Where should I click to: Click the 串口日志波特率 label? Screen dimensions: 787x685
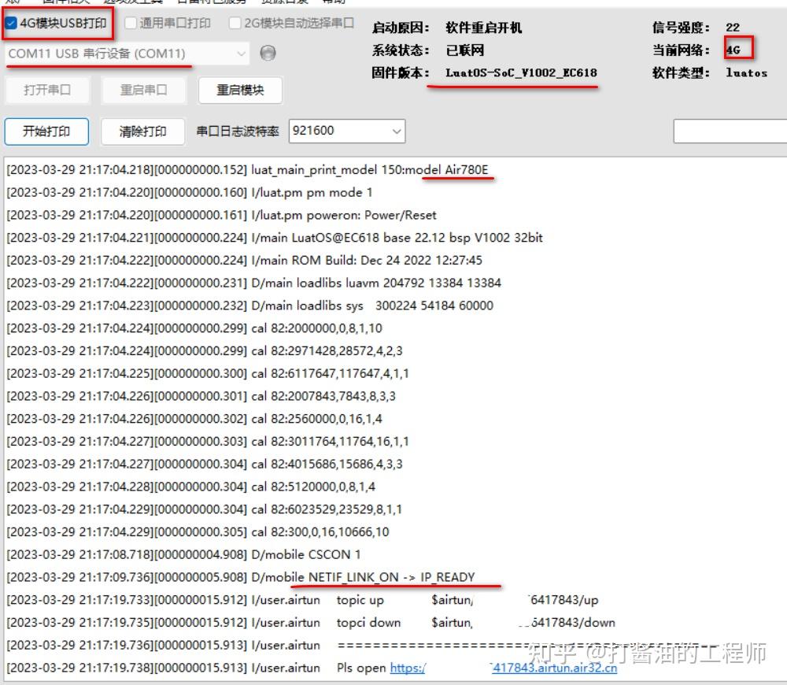[238, 131]
